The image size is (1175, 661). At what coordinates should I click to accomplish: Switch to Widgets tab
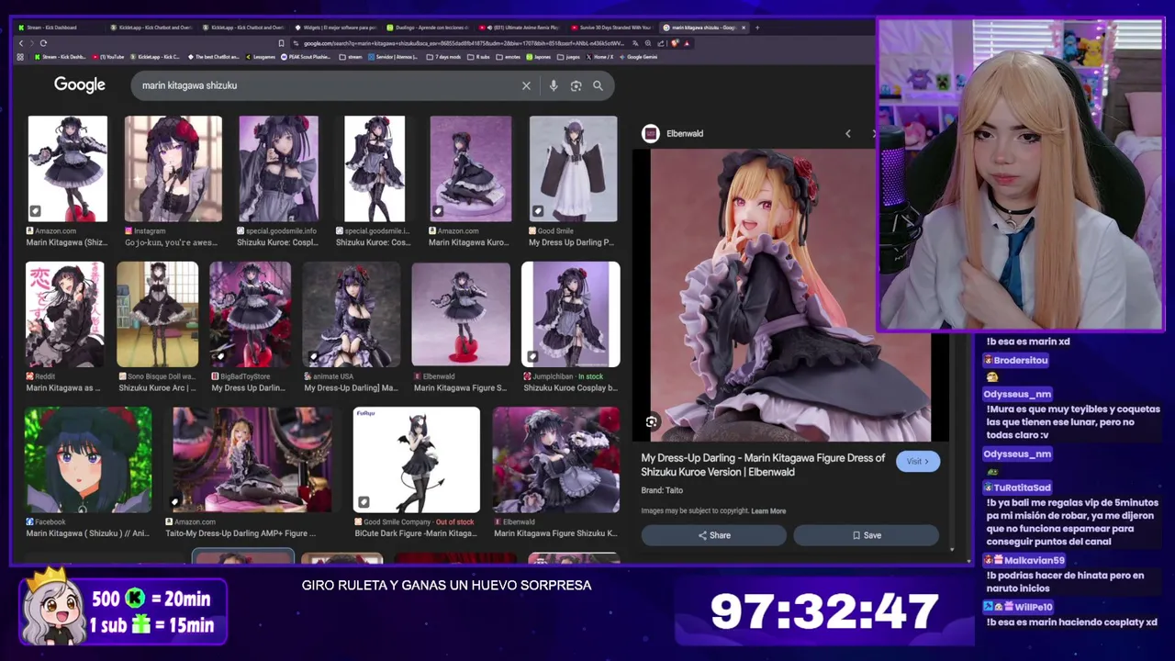tap(336, 28)
